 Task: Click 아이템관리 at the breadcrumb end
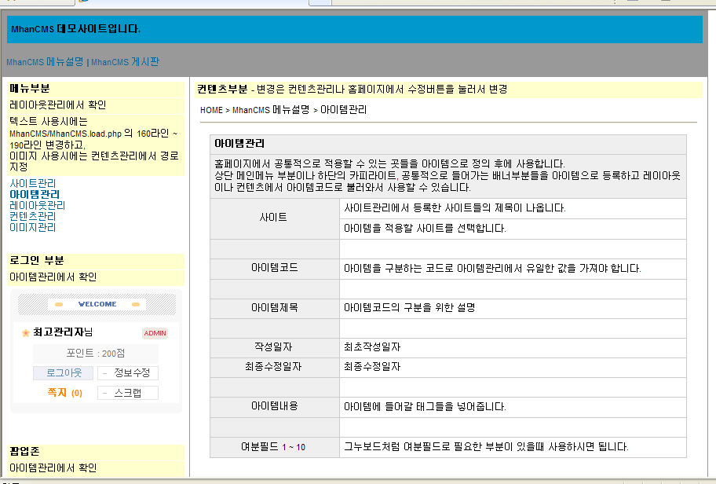[x=343, y=110]
